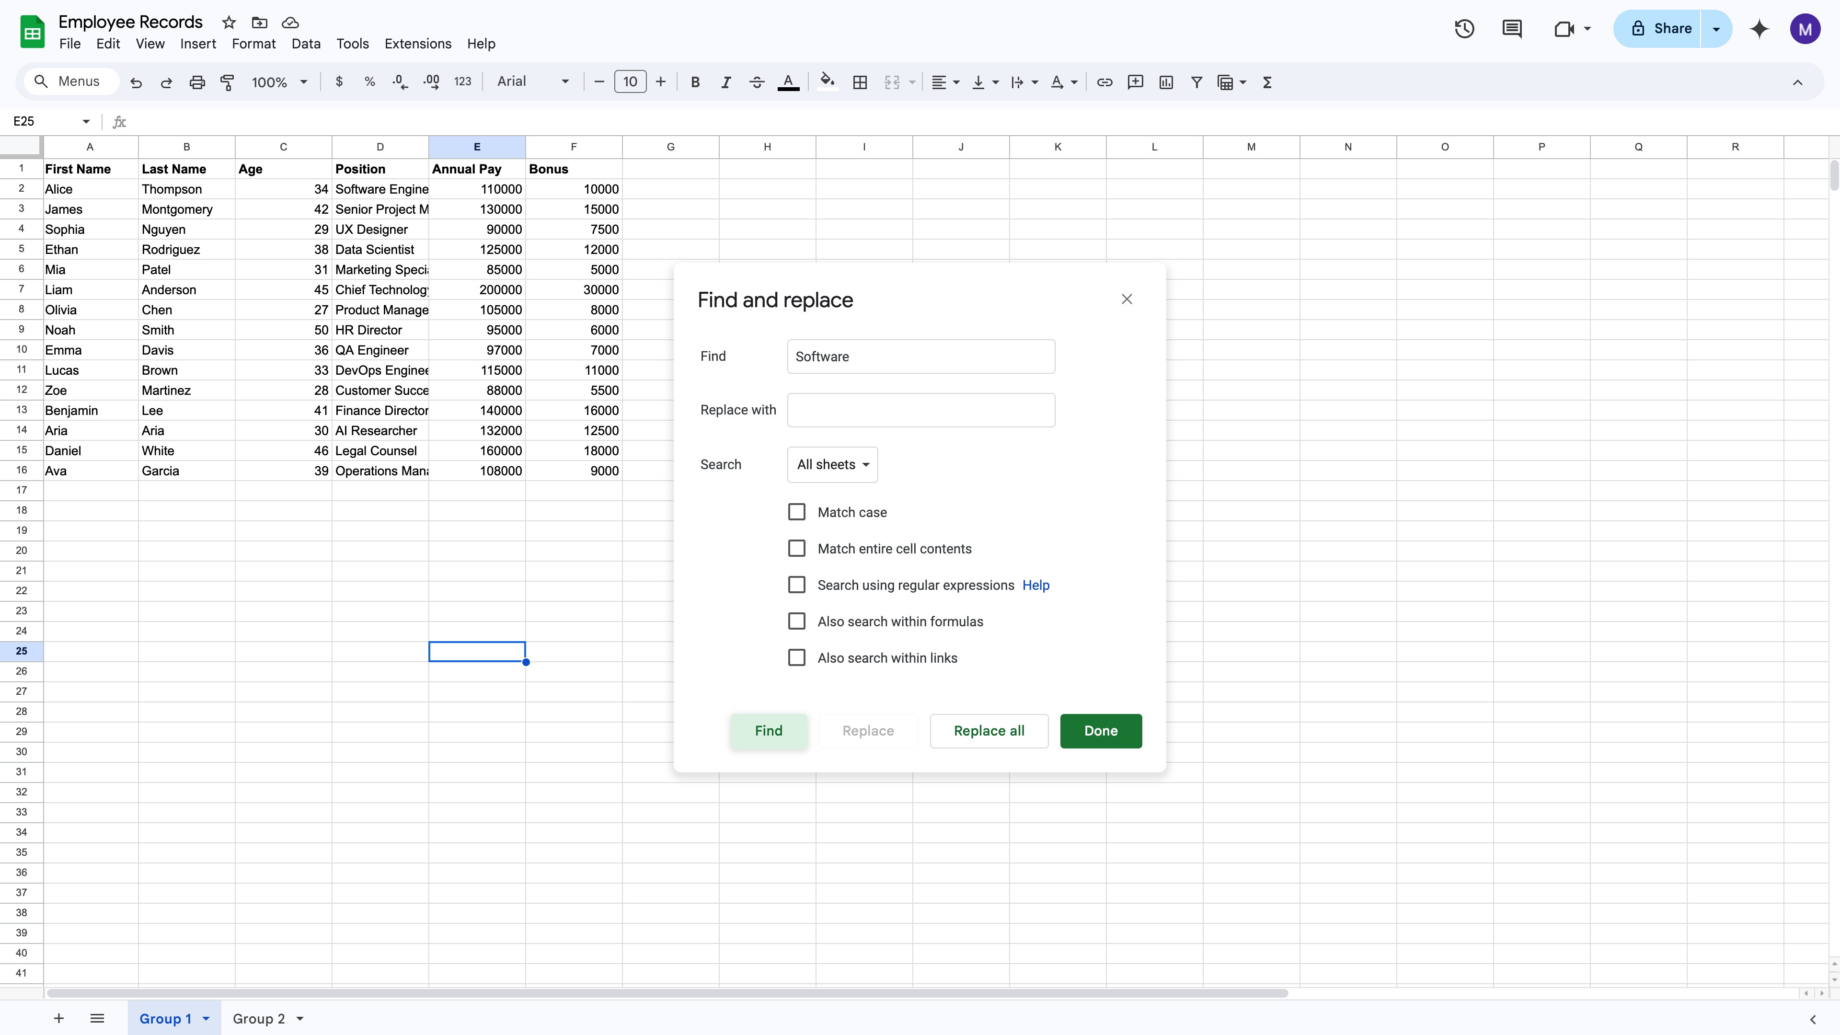Click the Find button in dialog
Image resolution: width=1840 pixels, height=1035 pixels.
[769, 731]
